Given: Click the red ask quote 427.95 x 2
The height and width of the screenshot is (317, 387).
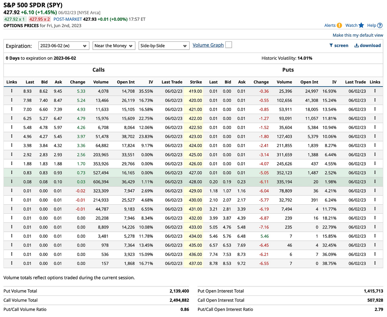Looking at the screenshot, I should point(40,19).
